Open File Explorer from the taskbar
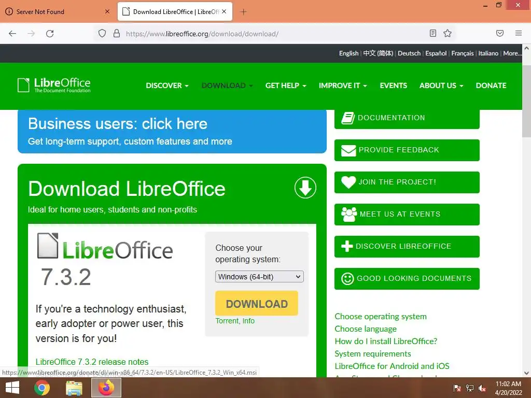The image size is (531, 398). click(74, 388)
